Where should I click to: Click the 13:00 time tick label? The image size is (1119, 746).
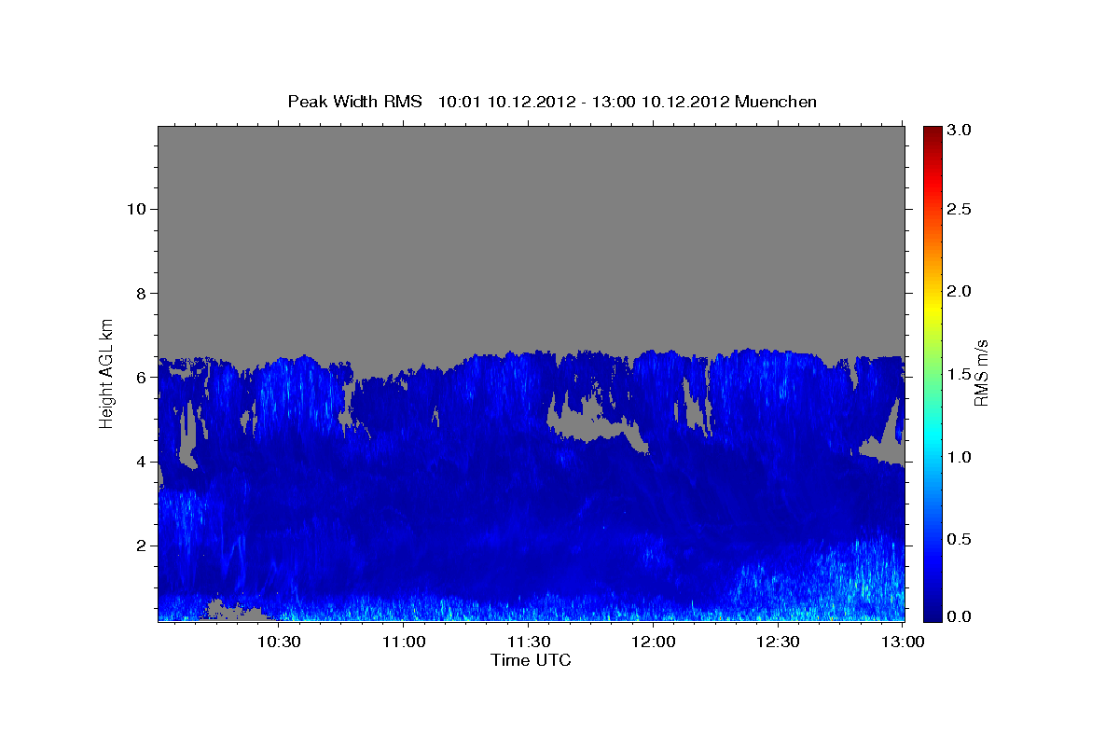(903, 642)
